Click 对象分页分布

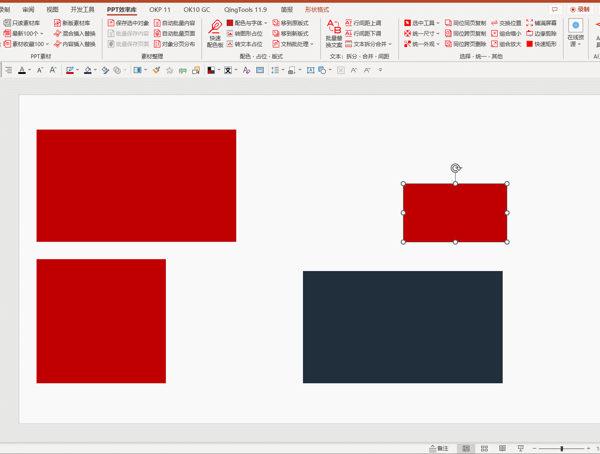pos(175,44)
